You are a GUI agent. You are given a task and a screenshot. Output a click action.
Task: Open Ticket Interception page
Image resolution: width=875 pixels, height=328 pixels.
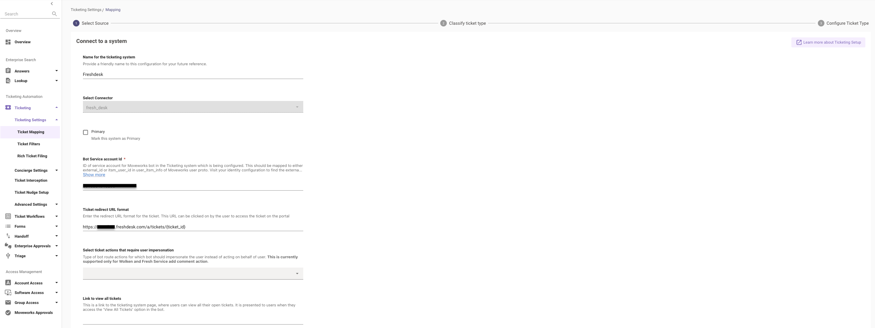click(31, 180)
